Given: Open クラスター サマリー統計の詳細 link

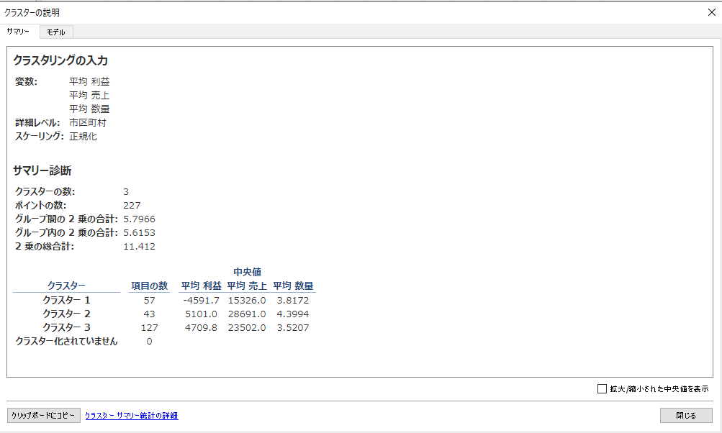Looking at the screenshot, I should (x=131, y=416).
